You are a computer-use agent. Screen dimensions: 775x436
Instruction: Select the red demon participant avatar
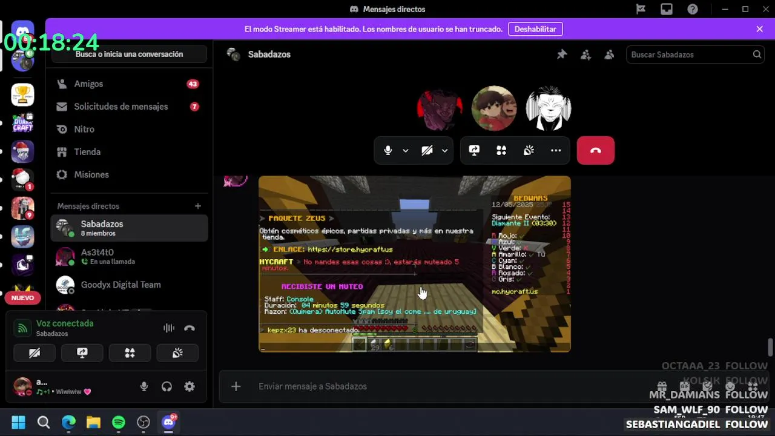click(440, 108)
